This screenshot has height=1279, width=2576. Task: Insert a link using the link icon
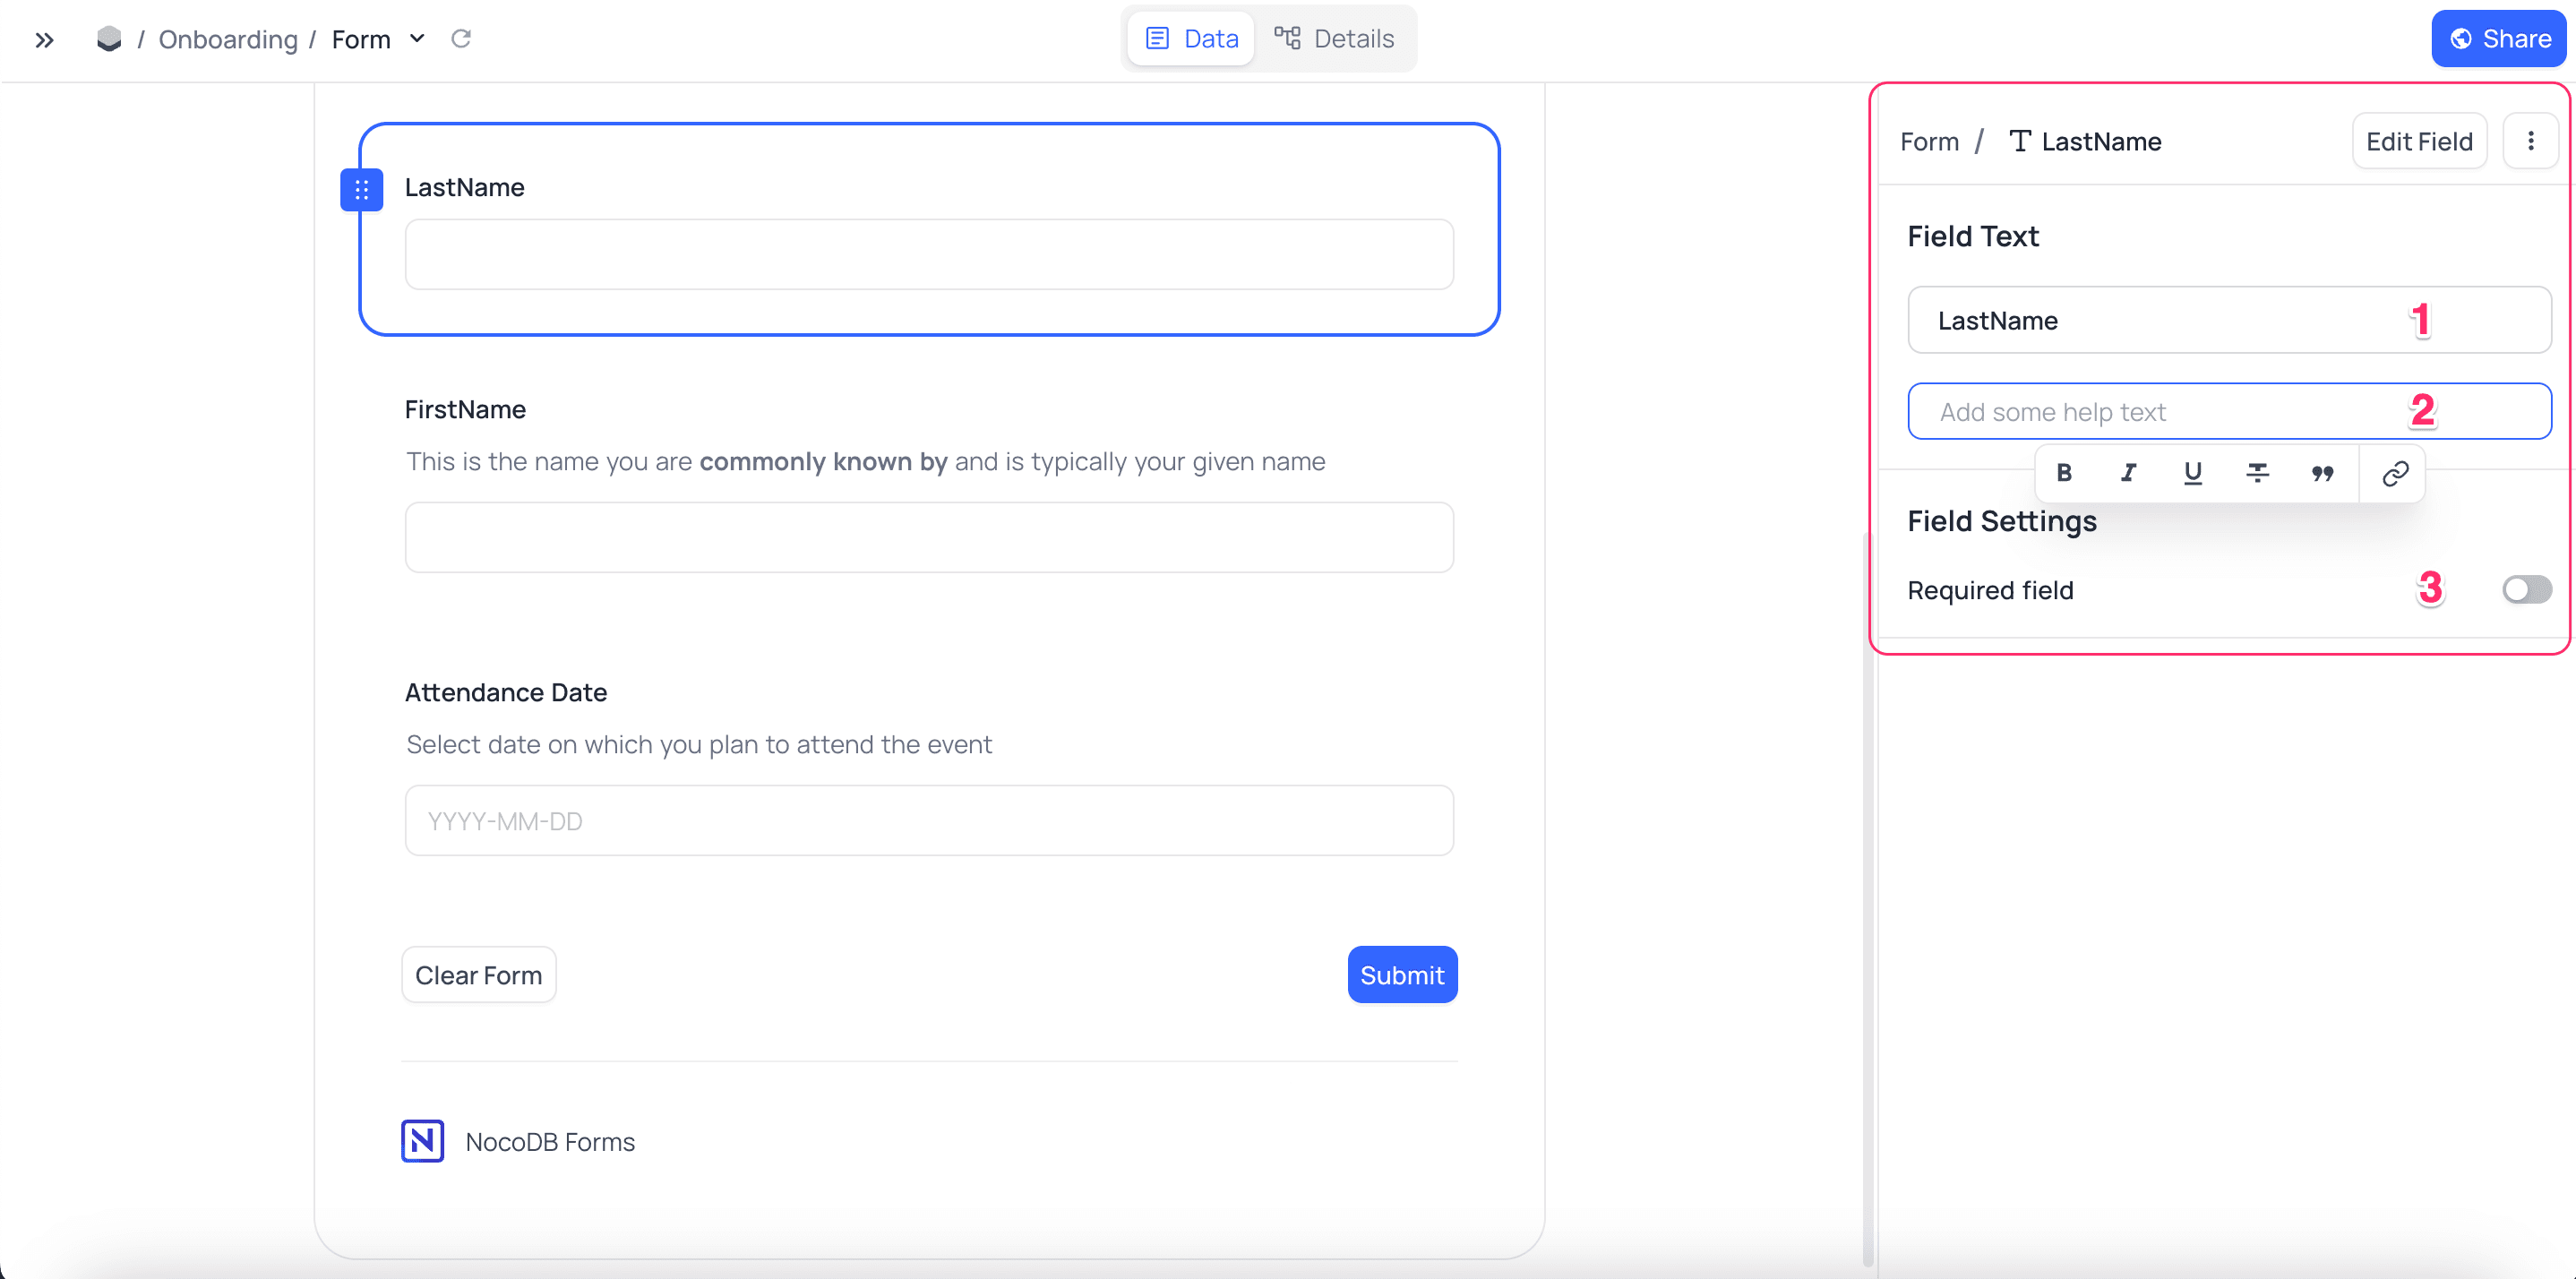2394,472
